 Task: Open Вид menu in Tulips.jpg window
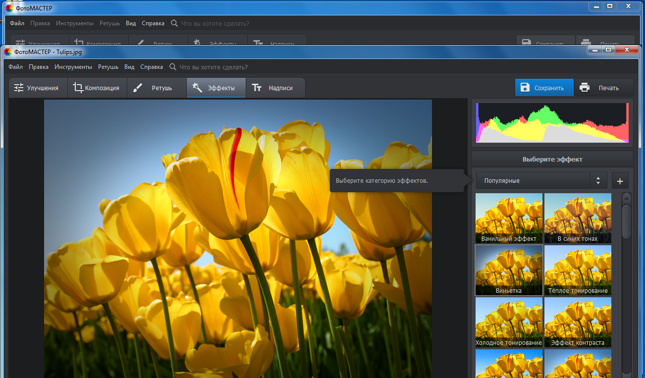tap(129, 67)
